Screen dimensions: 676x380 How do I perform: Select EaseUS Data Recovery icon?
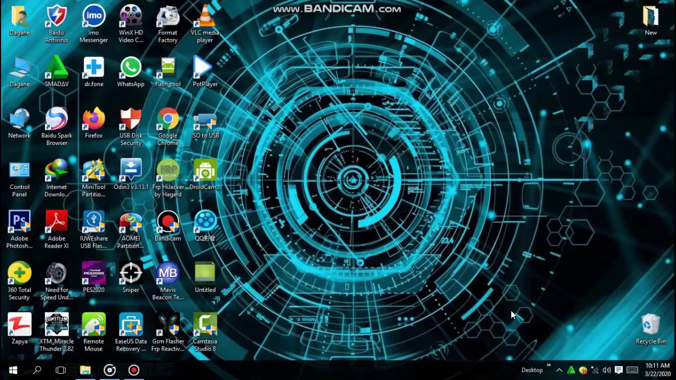(130, 332)
